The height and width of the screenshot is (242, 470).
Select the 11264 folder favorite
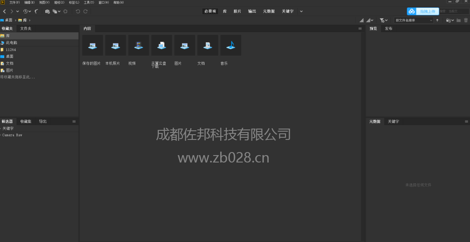click(39, 50)
